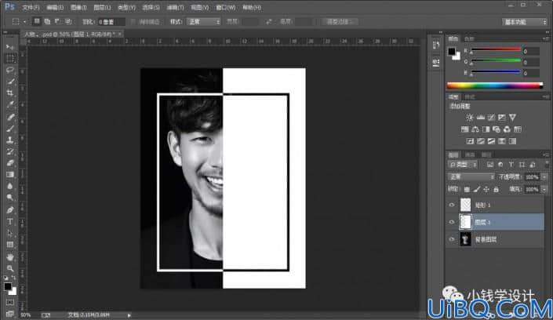The height and width of the screenshot is (320, 553).
Task: Open the History panel collapsed icon
Action: click(436, 45)
